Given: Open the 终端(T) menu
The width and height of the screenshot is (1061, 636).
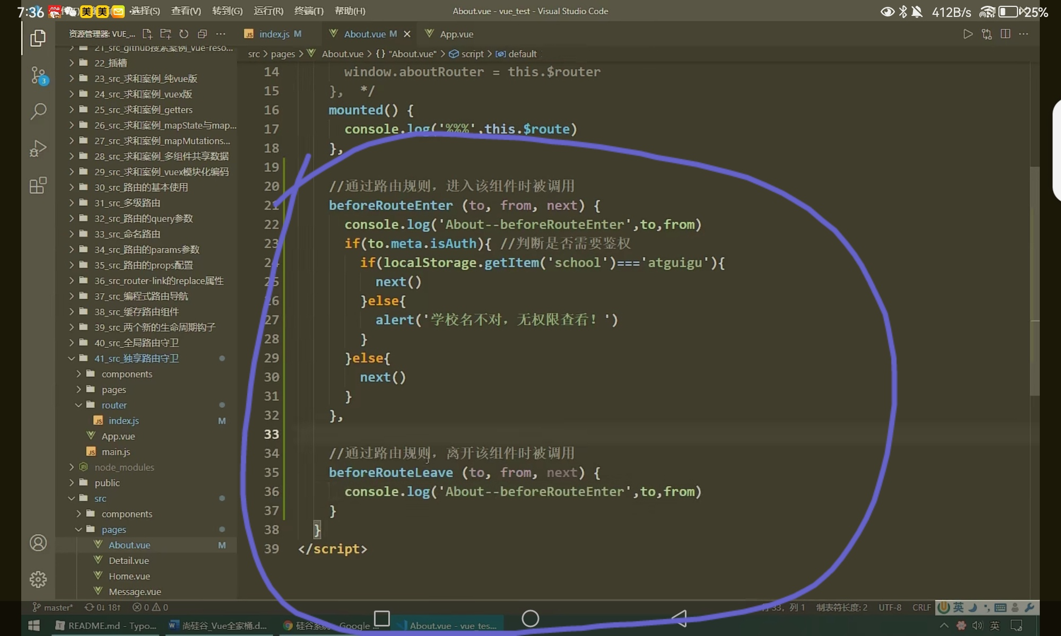Looking at the screenshot, I should coord(309,11).
